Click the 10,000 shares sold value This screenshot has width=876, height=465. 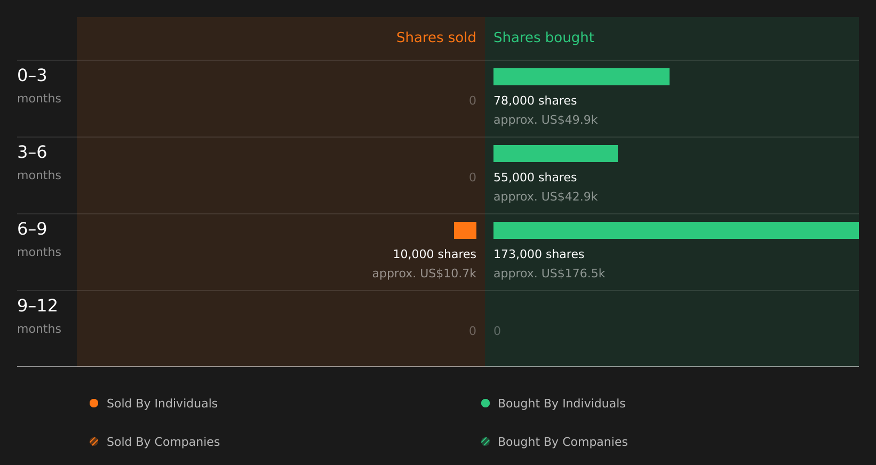click(435, 254)
